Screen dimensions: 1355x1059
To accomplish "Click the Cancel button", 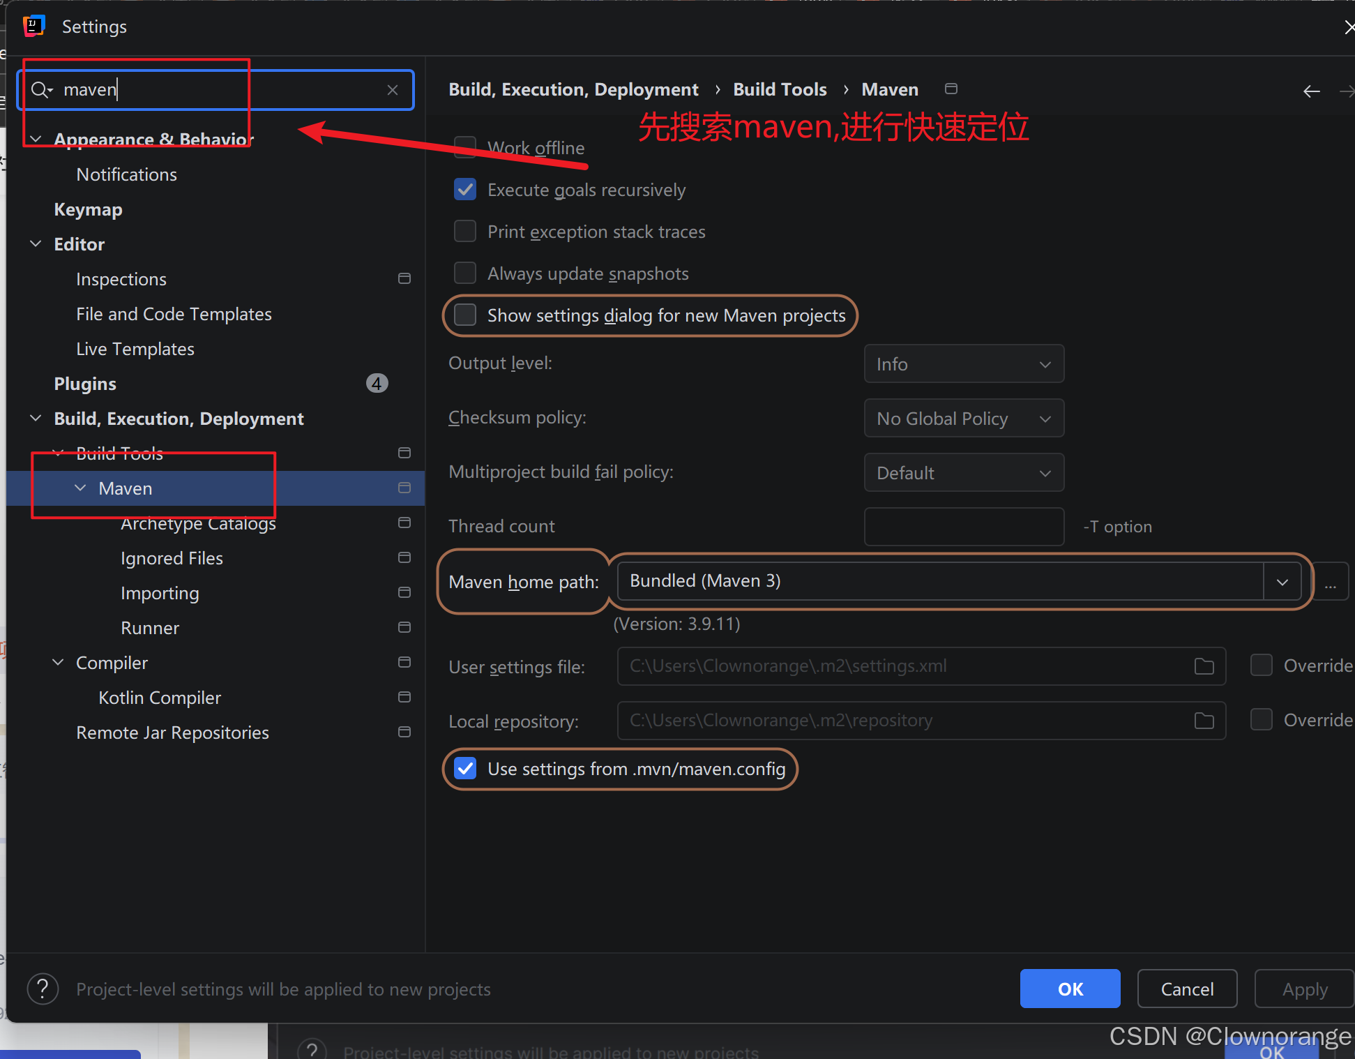I will pyautogui.click(x=1186, y=989).
